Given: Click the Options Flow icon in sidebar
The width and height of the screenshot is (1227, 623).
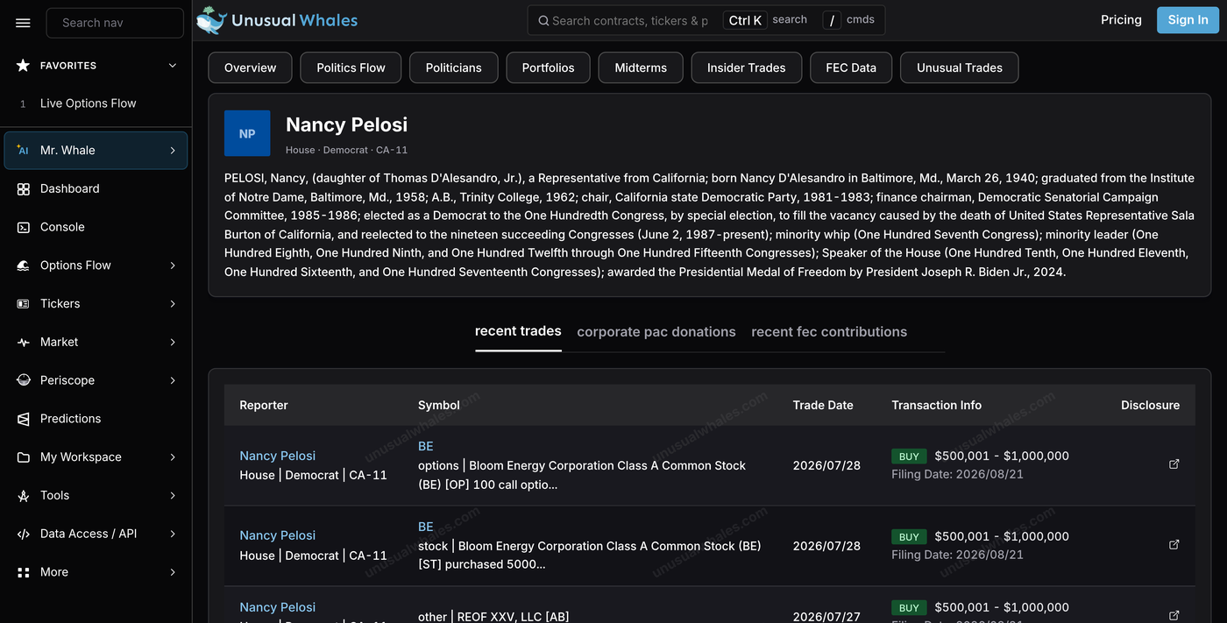Looking at the screenshot, I should tap(23, 265).
